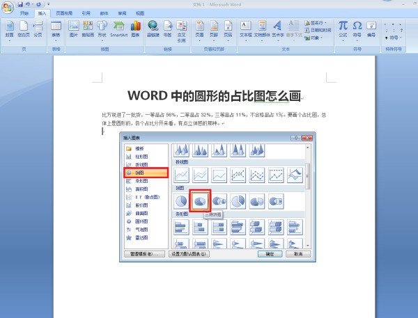Viewport: 418px width, 318px height.
Task: Insert a picture with the 图片 icon
Action: coord(74,29)
